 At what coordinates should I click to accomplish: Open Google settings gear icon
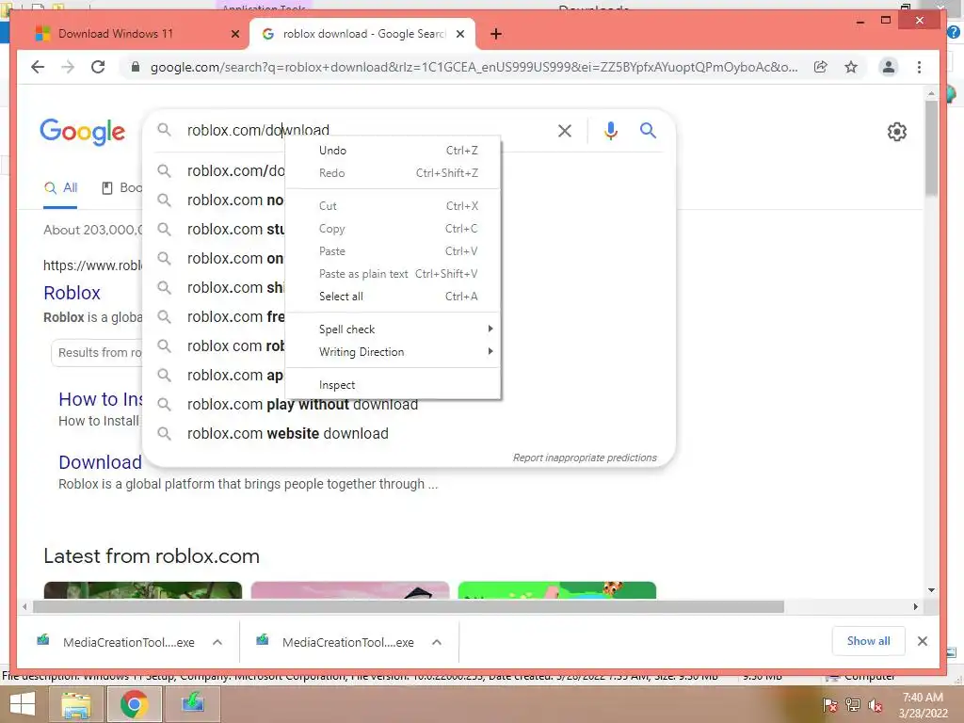coord(897,132)
